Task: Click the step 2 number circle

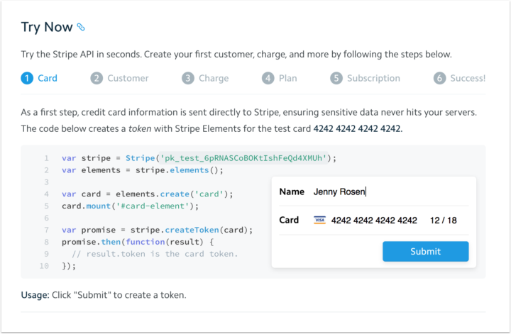Action: pyautogui.click(x=97, y=78)
